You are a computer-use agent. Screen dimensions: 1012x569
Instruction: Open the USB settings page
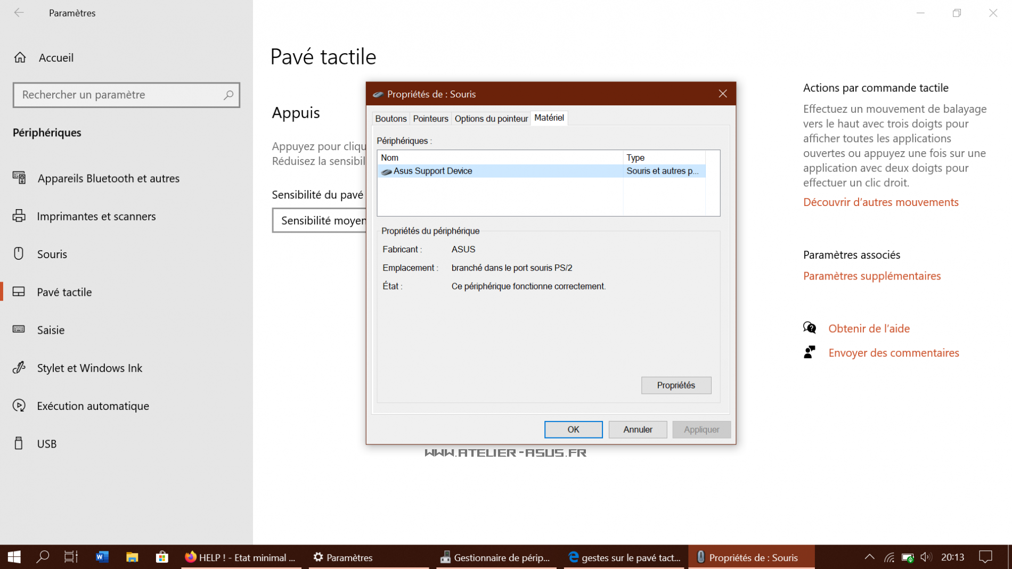click(46, 443)
